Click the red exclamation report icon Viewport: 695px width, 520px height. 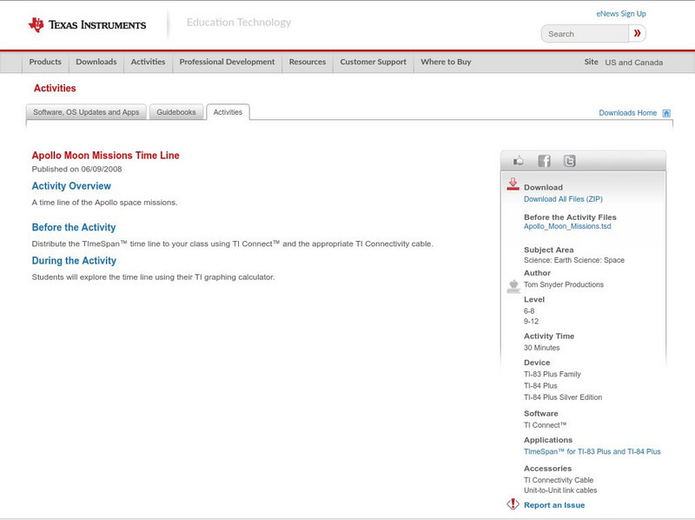[x=513, y=504]
